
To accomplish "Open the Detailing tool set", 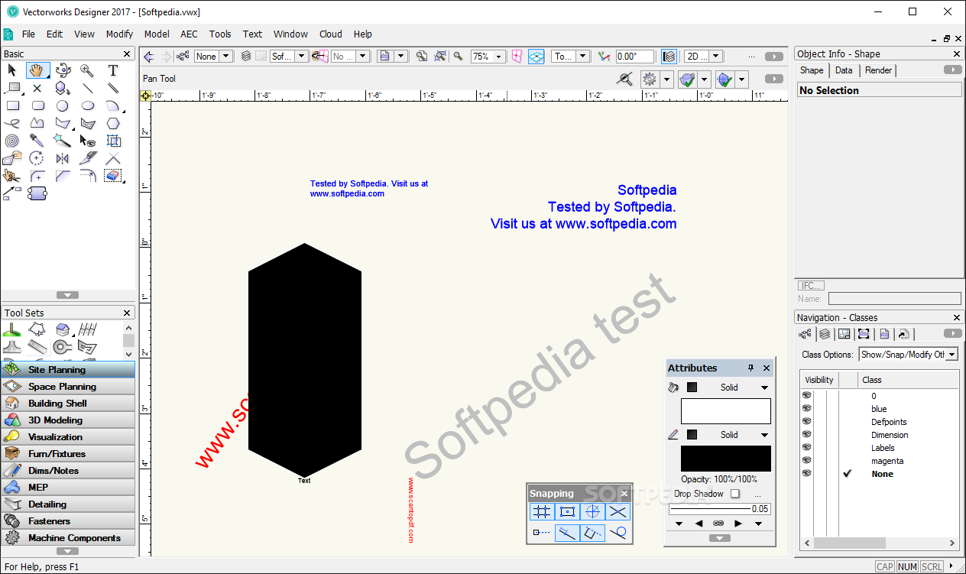I will coord(68,504).
